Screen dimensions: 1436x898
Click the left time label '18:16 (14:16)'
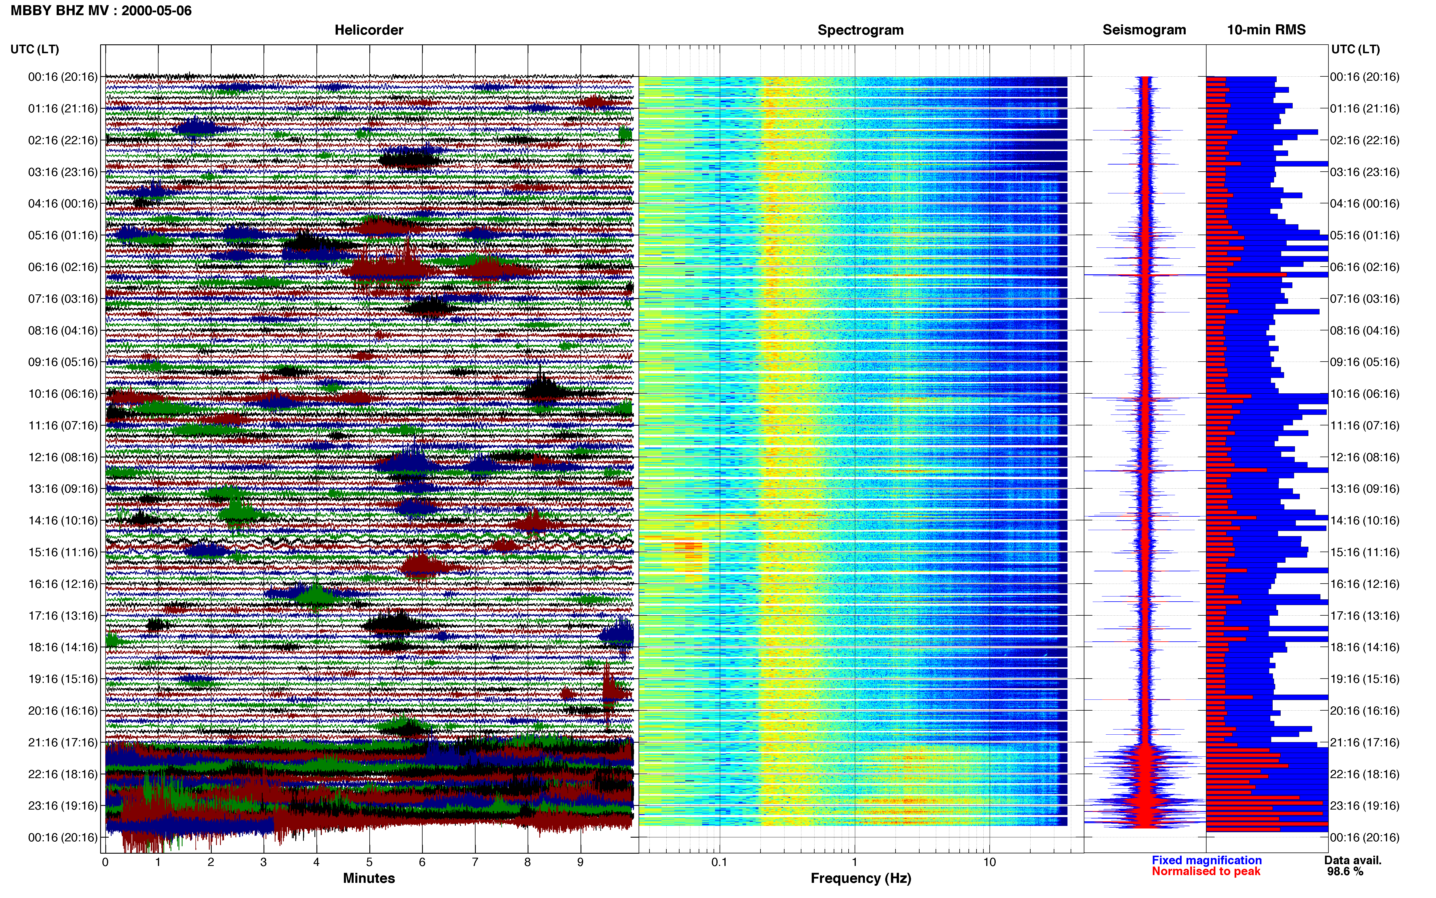click(63, 647)
